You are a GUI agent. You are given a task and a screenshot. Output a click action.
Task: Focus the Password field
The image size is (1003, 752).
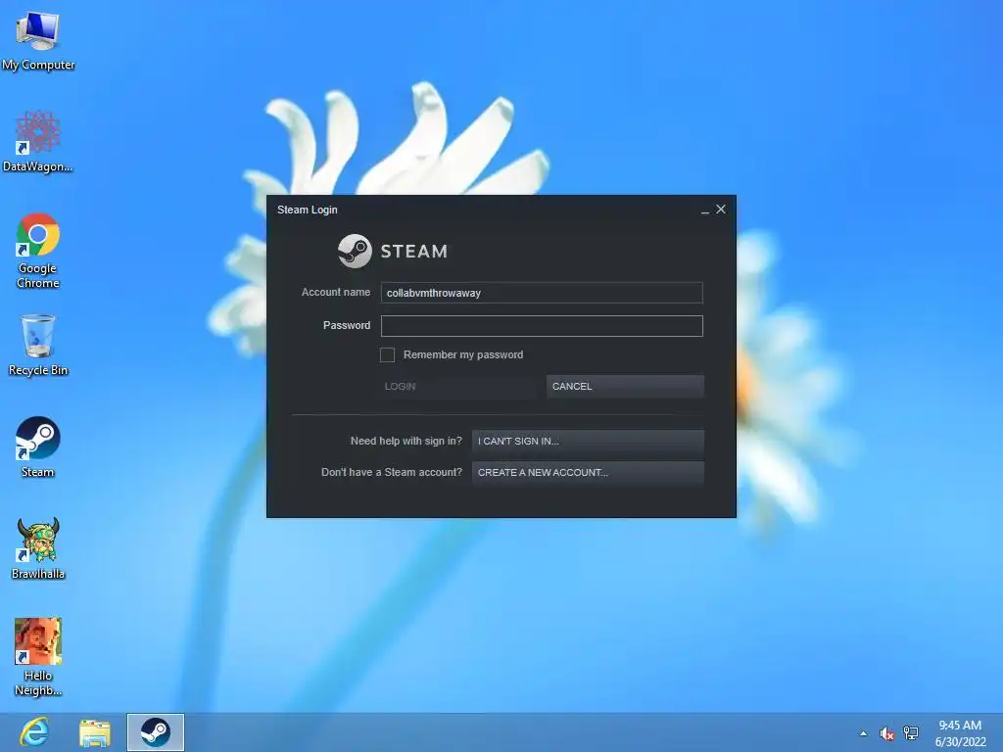542,326
